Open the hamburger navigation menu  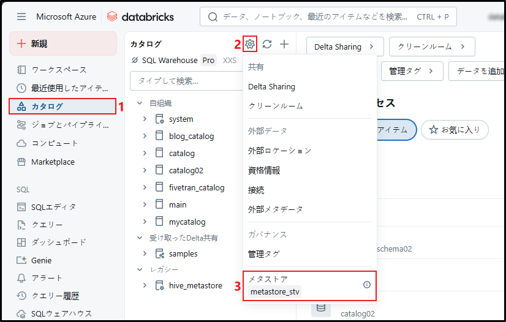click(21, 17)
